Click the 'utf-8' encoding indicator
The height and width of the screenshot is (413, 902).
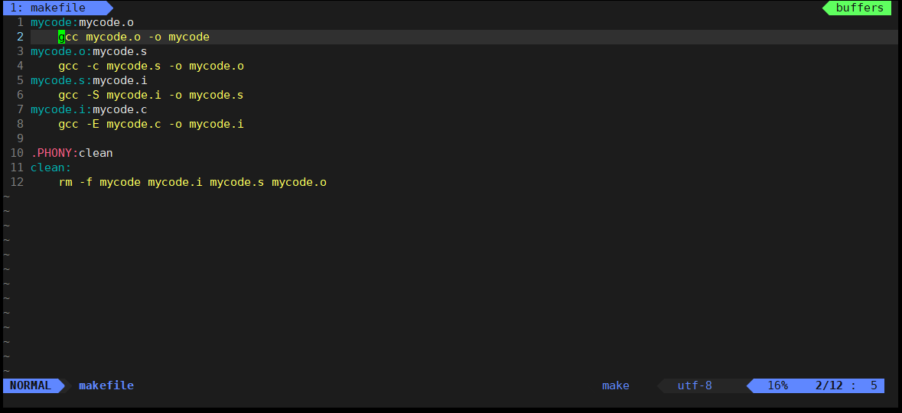tap(695, 385)
